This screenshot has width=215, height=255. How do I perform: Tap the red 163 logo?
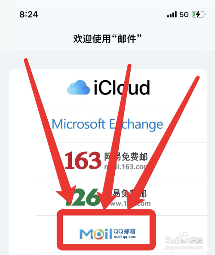pyautogui.click(x=83, y=161)
